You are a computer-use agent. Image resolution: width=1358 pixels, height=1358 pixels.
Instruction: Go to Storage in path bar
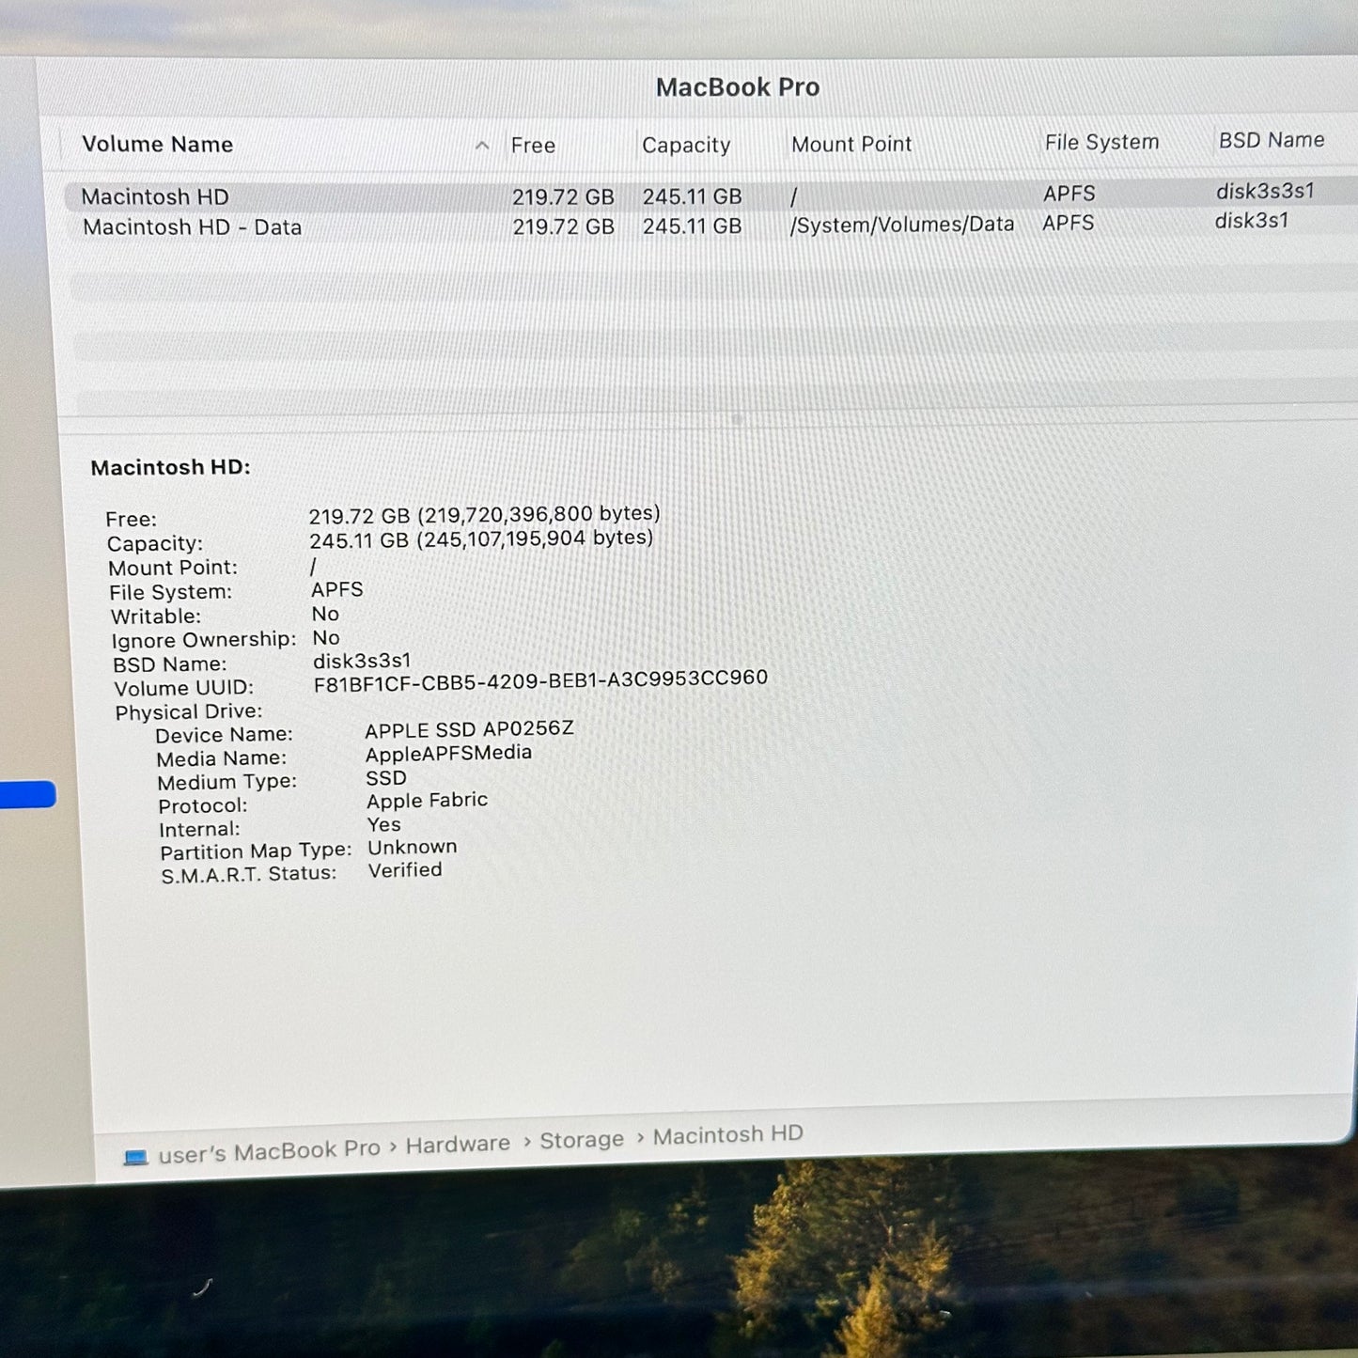point(582,1140)
